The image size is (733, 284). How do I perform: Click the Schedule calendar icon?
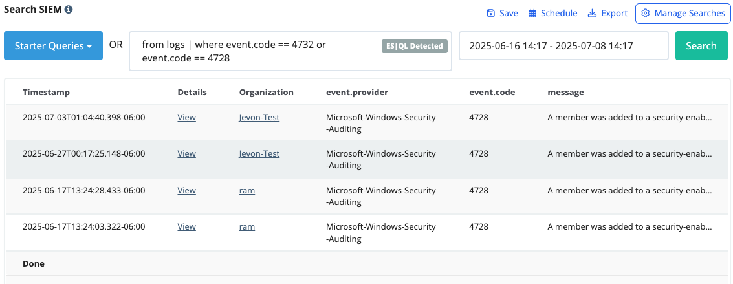pyautogui.click(x=532, y=13)
